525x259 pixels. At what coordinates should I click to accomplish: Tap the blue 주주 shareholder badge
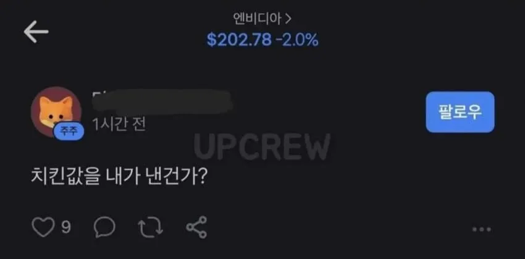tap(69, 131)
